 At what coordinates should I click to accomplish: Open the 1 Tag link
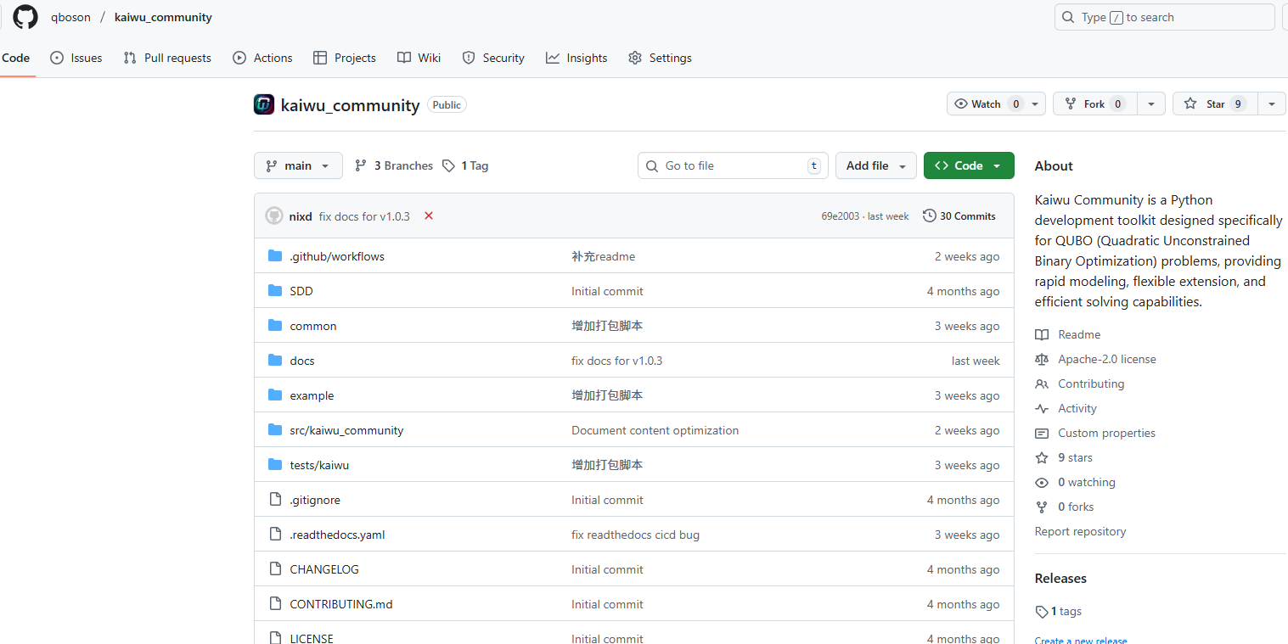tap(465, 165)
